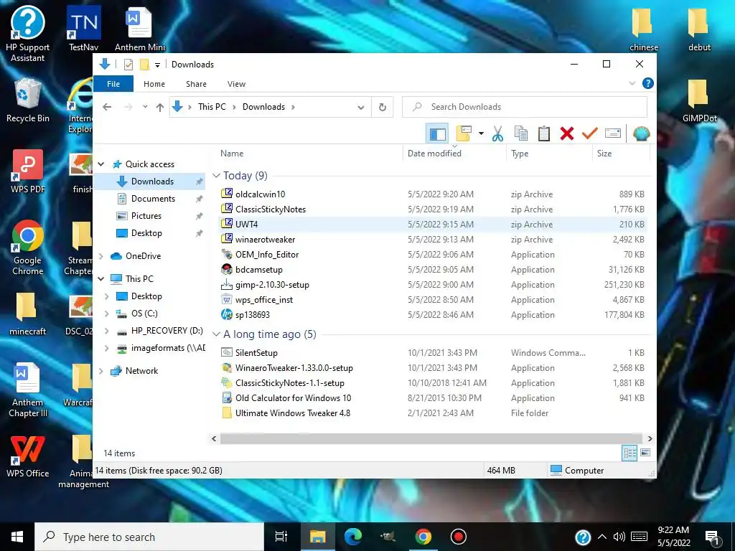Collapse the Quick access tree node
Screen dimensions: 735x551
100,164
